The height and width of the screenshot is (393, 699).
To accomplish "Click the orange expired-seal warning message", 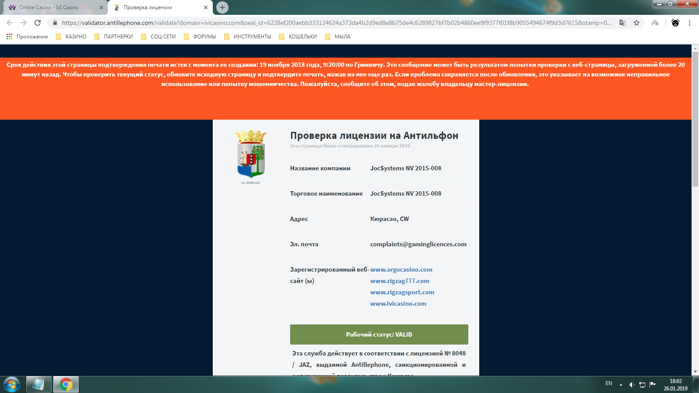I will tap(346, 74).
